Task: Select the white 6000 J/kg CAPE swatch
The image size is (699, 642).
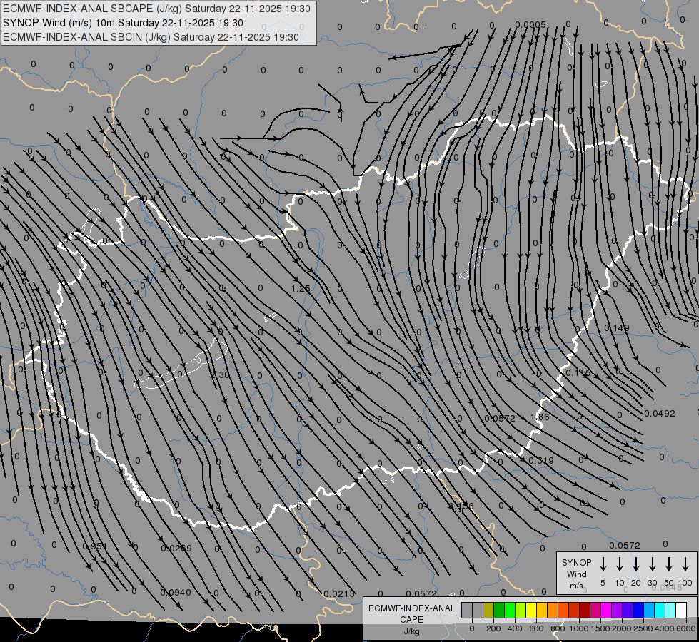Action: tap(681, 611)
